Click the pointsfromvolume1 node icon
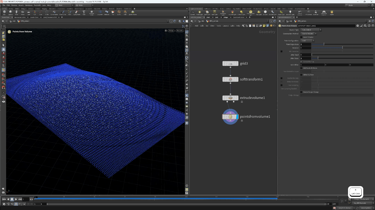Screen dimensions: 375x210 coord(230,117)
